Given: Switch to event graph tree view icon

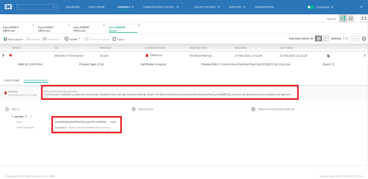Looking at the screenshot, I should pyautogui.click(x=343, y=18).
